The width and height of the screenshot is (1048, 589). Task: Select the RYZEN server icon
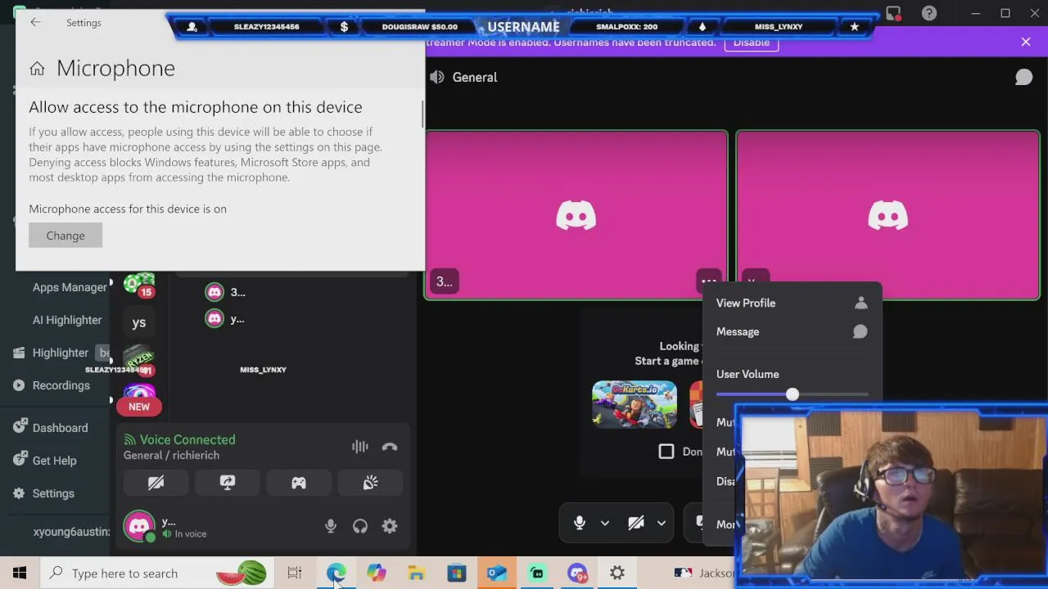coord(139,358)
